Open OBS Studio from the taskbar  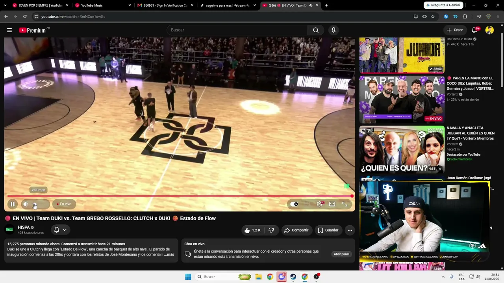coord(316,277)
